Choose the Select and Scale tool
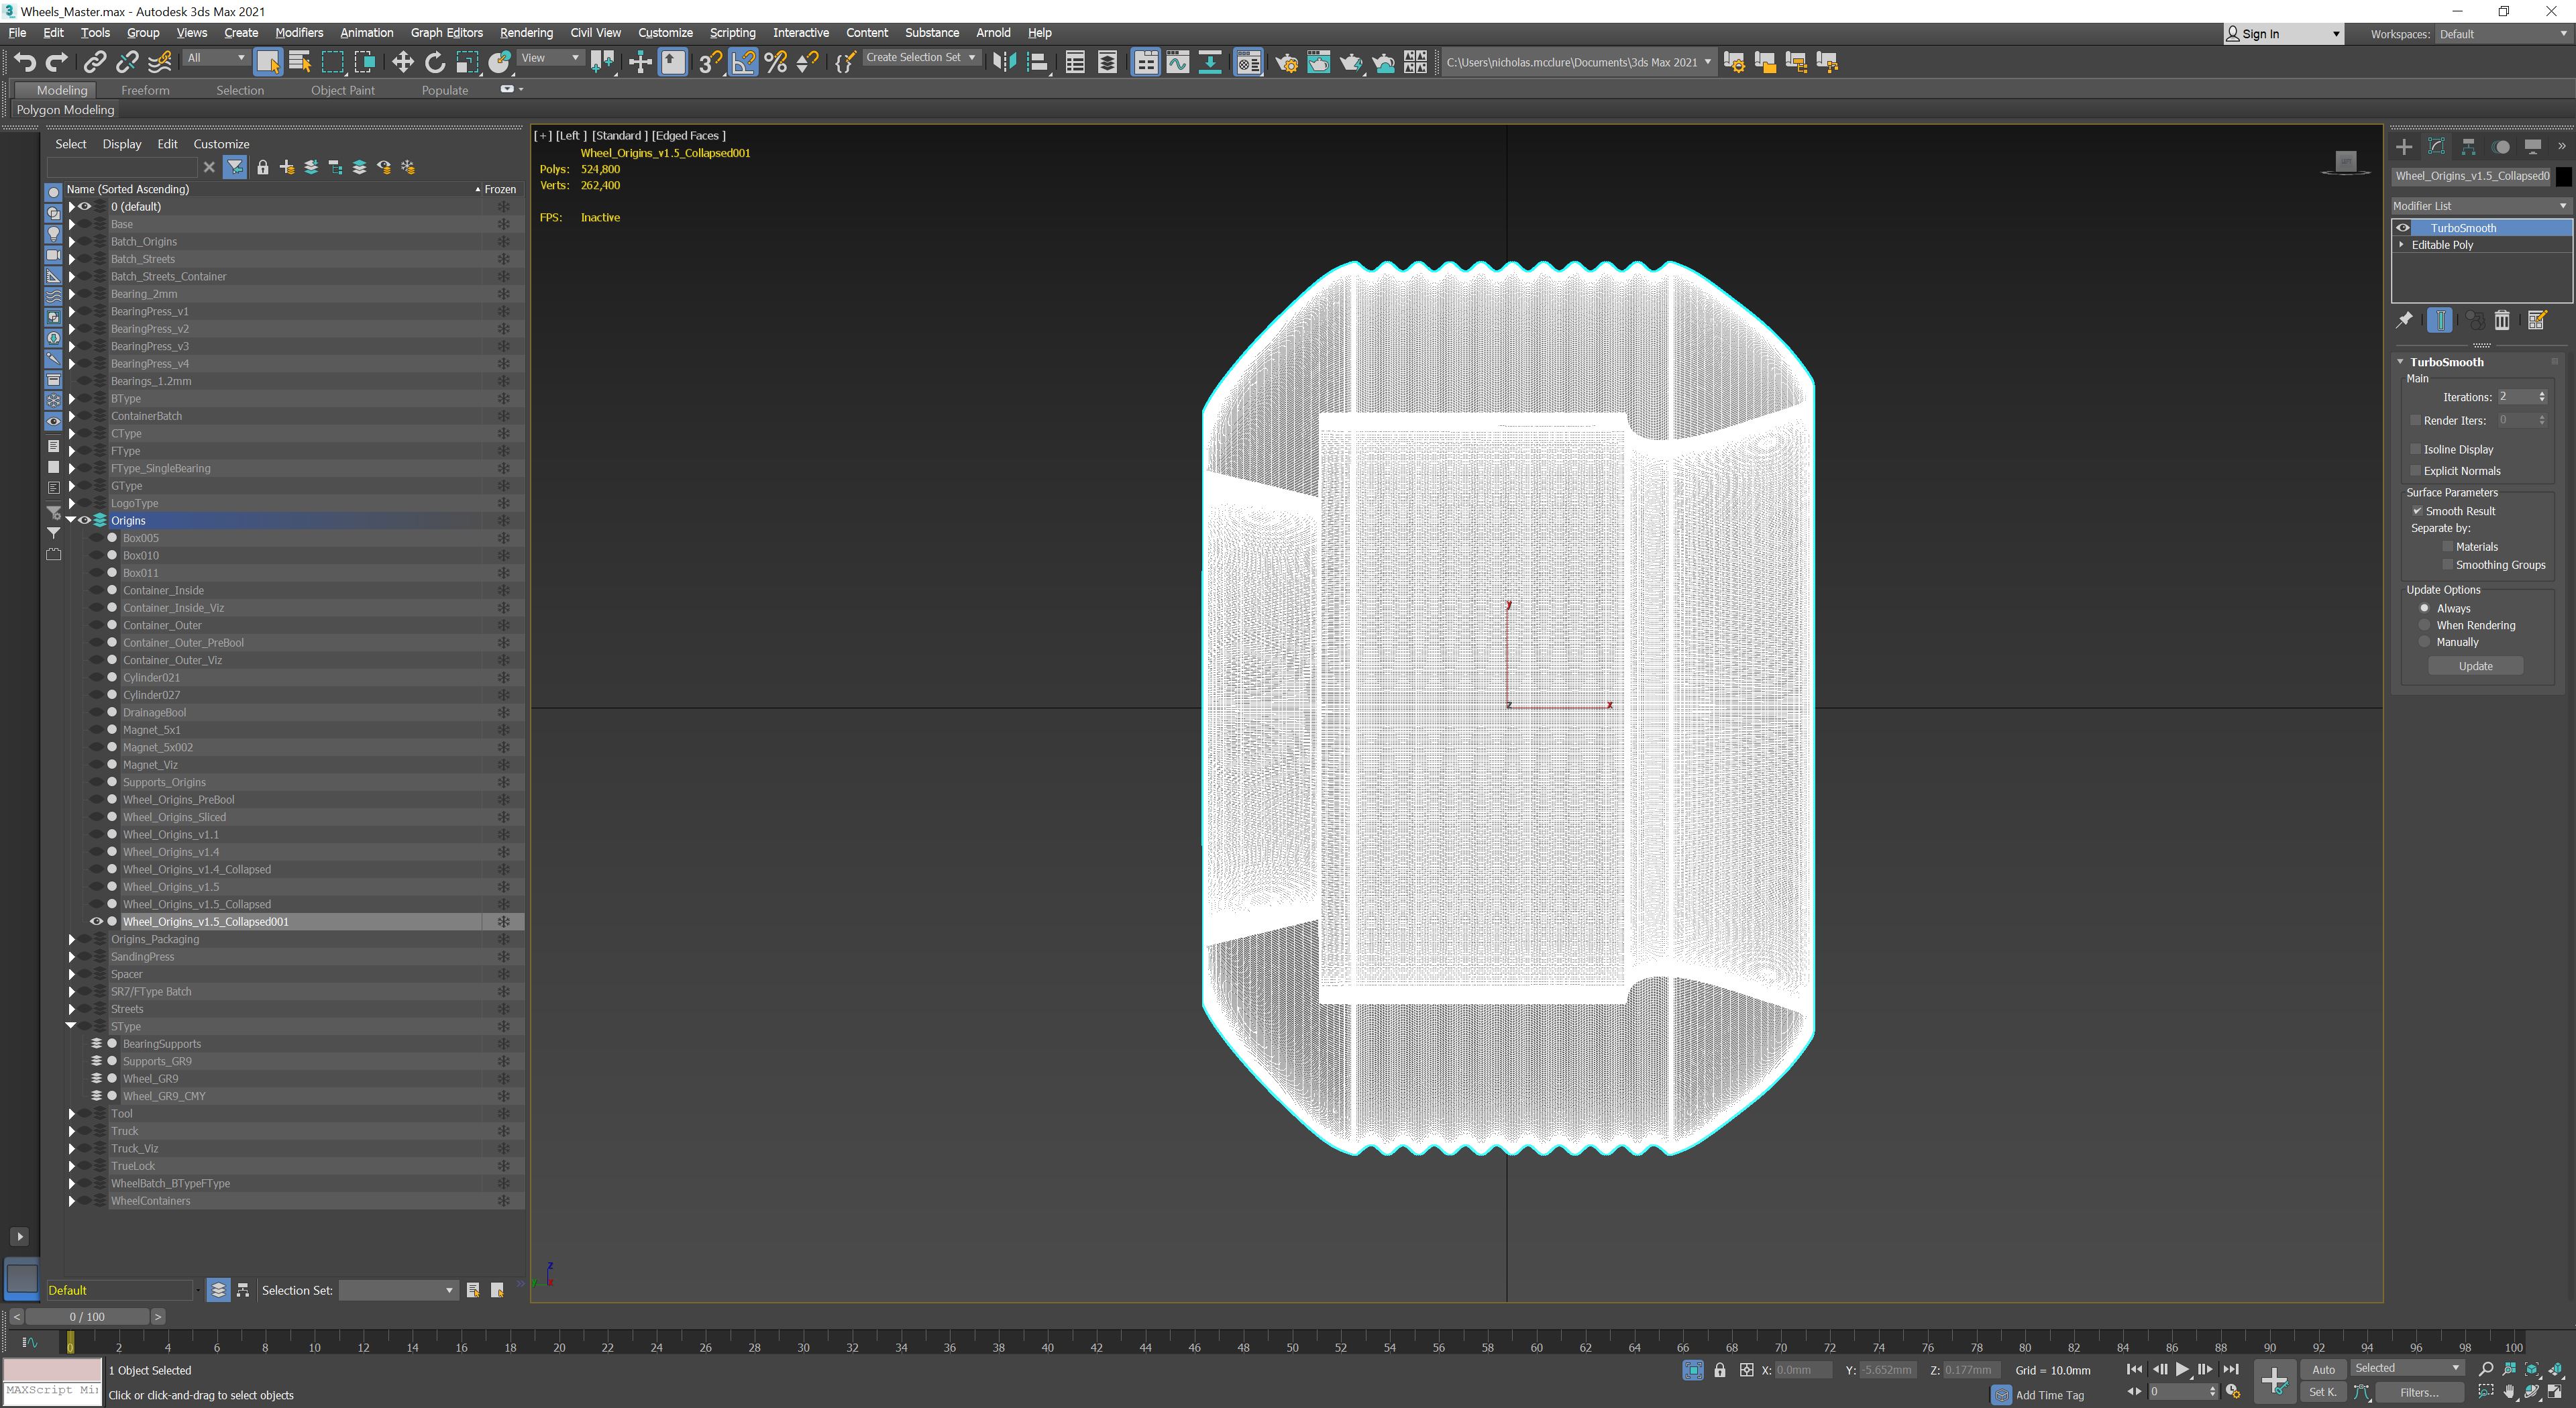2576x1408 pixels. coord(467,62)
